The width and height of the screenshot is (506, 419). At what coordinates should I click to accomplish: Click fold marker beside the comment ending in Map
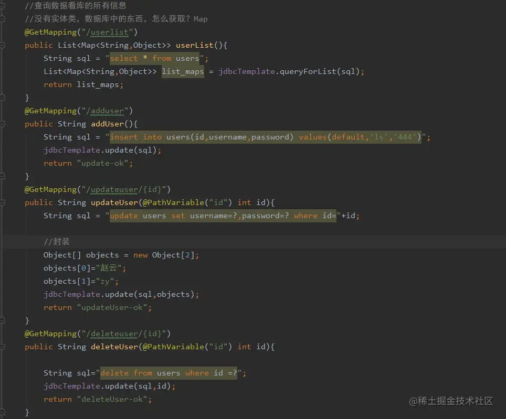pyautogui.click(x=2, y=19)
